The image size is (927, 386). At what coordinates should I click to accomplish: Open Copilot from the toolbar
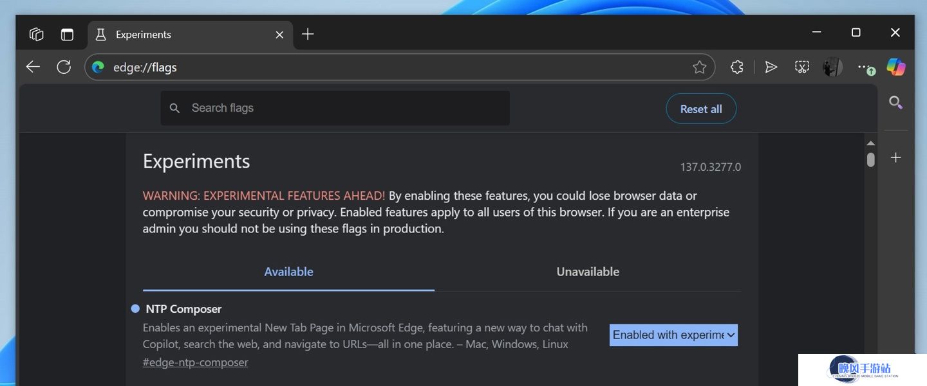(895, 67)
